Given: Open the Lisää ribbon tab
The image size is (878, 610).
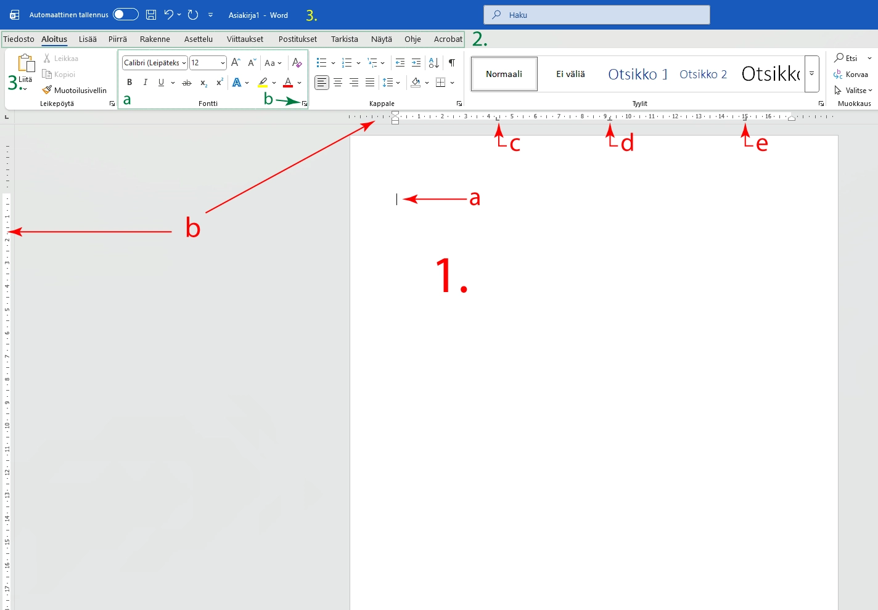Looking at the screenshot, I should pyautogui.click(x=88, y=39).
